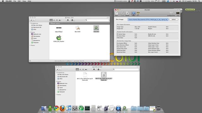The image size is (202, 113).
Task: Select iDisk in Xbox 360 window sidebar
Action: coord(34,29)
